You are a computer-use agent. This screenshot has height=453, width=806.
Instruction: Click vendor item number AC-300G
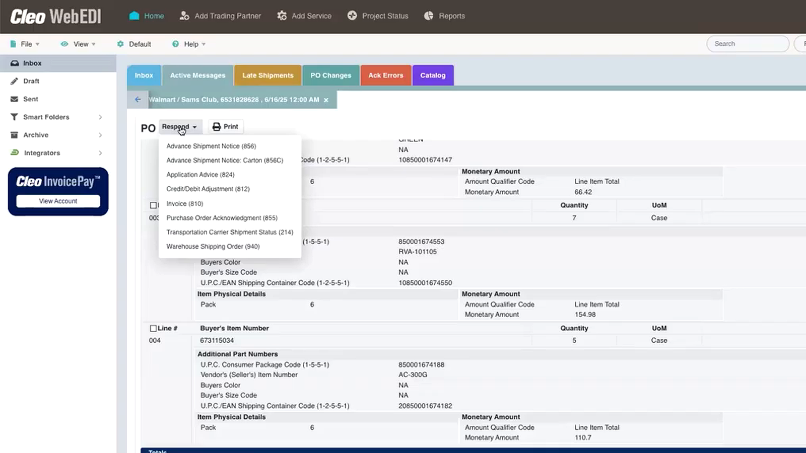coord(413,375)
